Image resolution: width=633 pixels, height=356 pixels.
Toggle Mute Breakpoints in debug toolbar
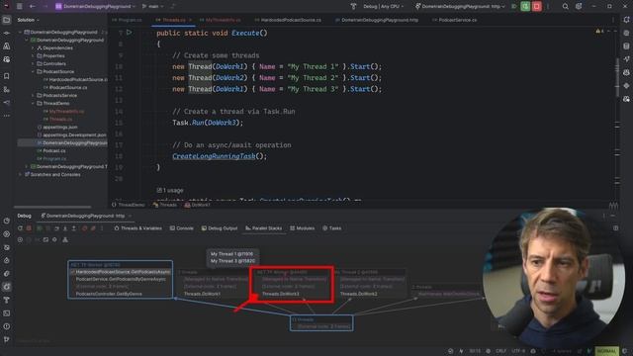click(x=93, y=228)
